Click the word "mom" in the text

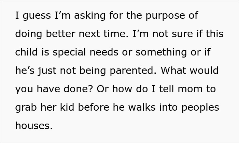pos(176,90)
